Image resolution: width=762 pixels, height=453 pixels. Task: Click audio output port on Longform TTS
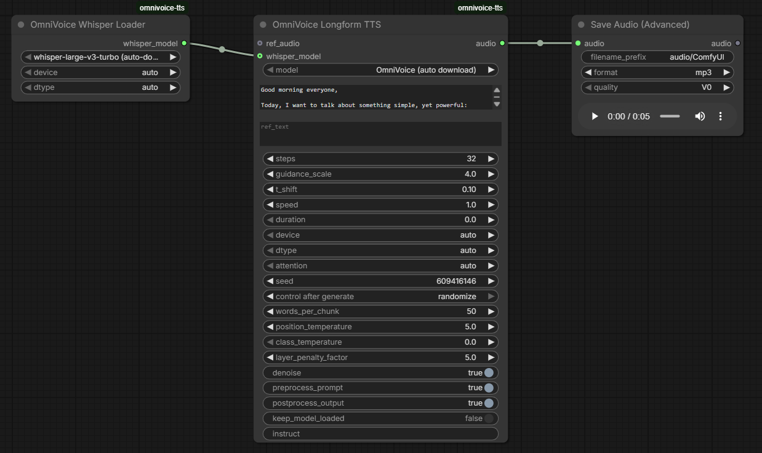[502, 43]
